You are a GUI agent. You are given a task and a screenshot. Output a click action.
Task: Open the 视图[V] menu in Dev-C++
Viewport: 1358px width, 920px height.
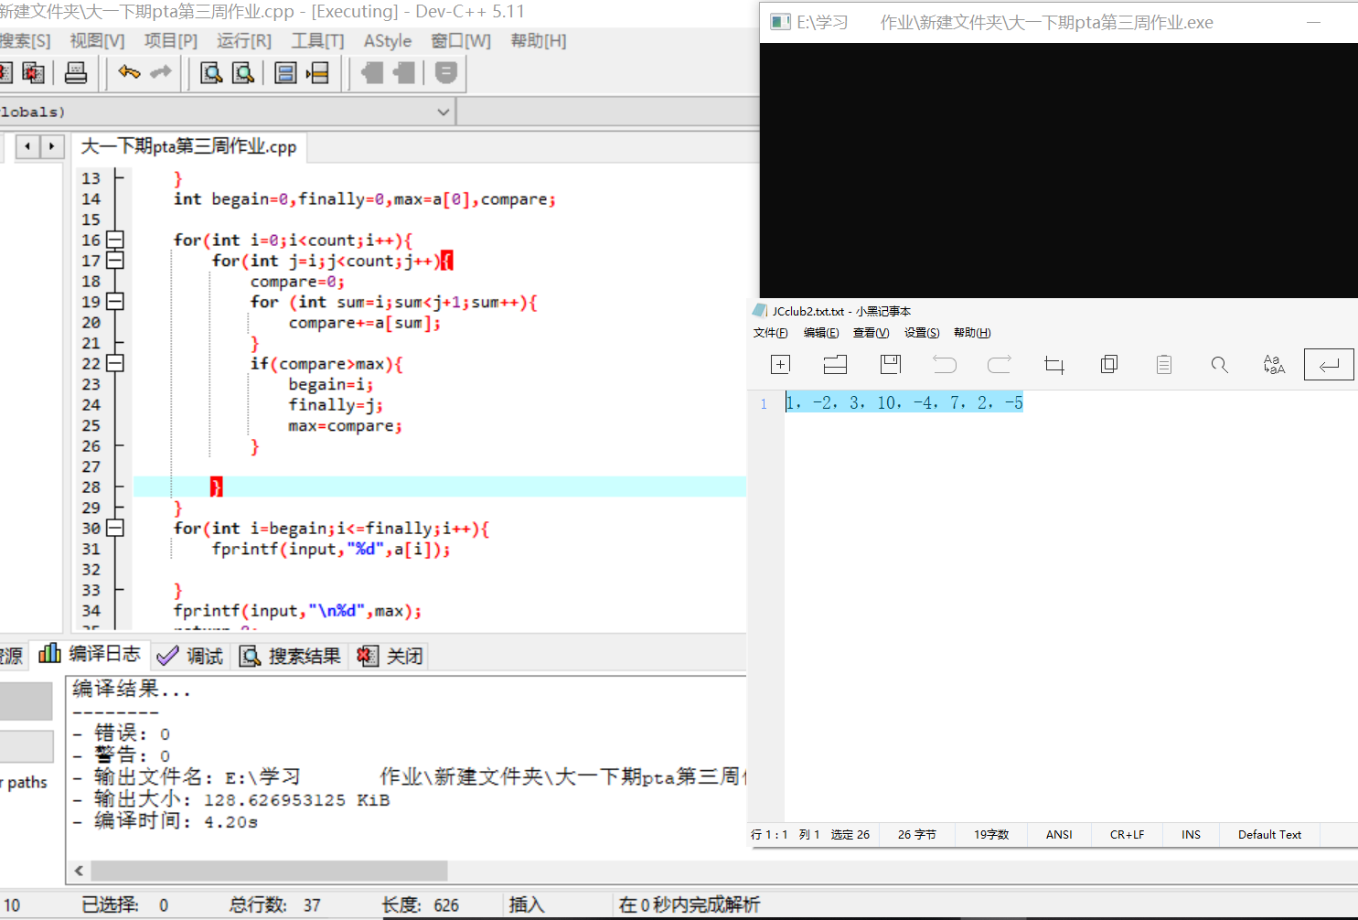[97, 40]
